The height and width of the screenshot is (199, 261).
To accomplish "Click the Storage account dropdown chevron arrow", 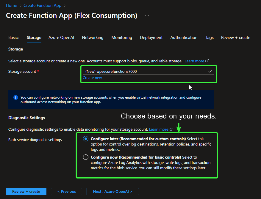I will (210, 71).
